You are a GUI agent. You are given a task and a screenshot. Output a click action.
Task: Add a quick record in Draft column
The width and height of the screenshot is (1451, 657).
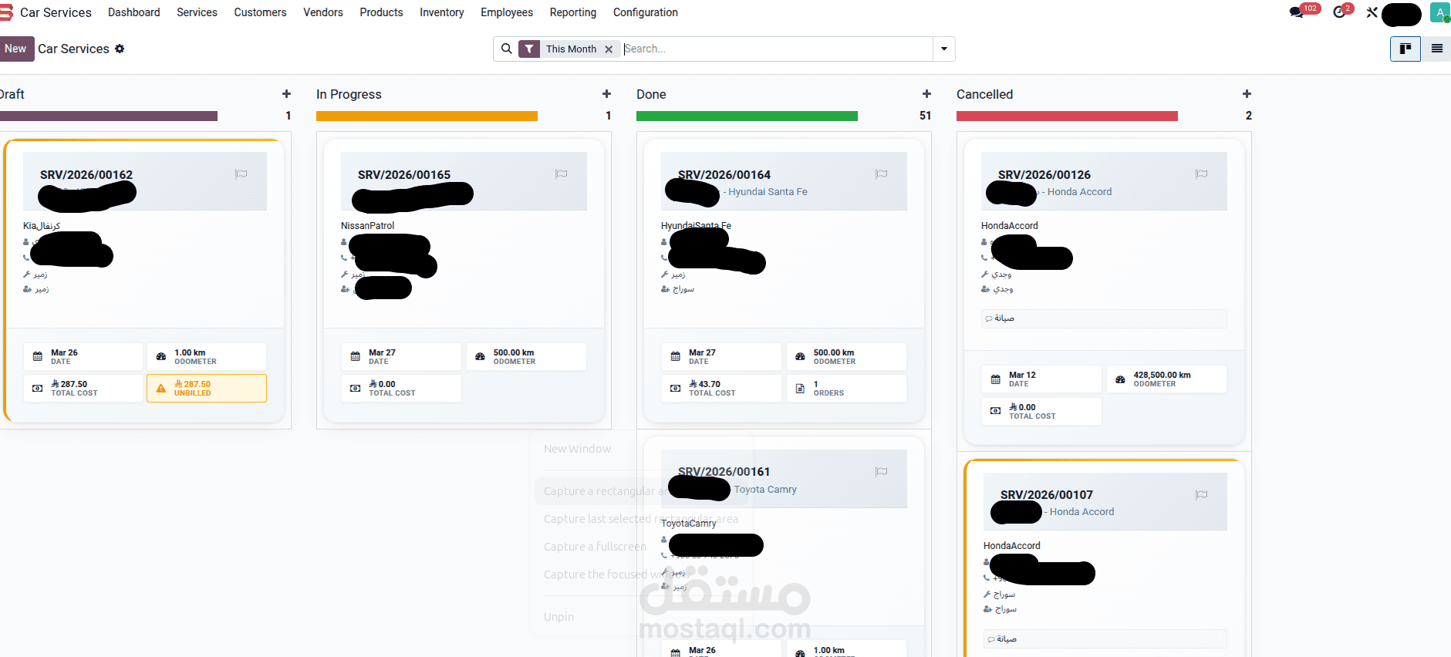[286, 94]
